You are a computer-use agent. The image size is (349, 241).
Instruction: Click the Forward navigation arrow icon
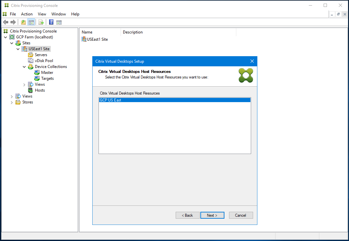tap(13, 22)
